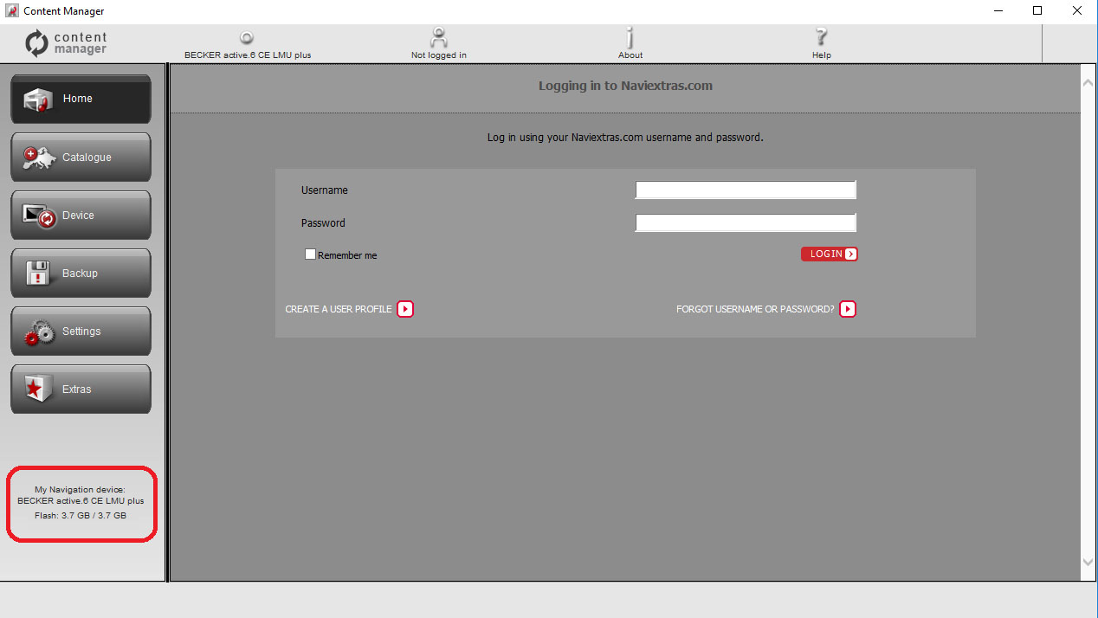This screenshot has height=618, width=1098.
Task: Click the Username input field
Action: tap(746, 190)
